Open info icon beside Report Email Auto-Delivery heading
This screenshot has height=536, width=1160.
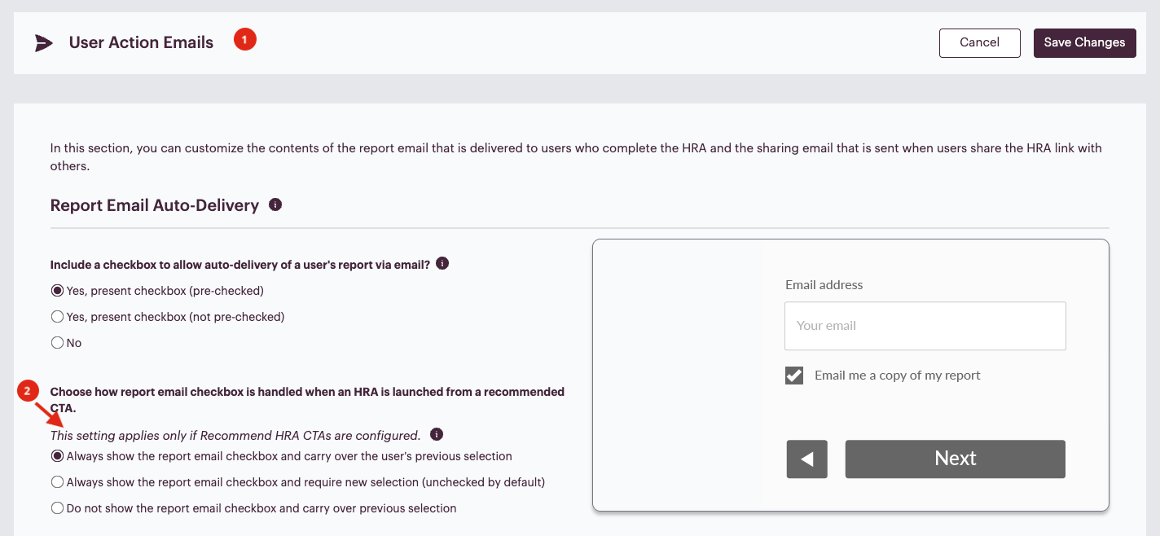[x=275, y=204]
